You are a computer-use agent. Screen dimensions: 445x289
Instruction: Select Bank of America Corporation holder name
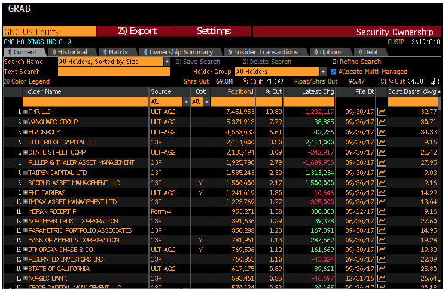tap(74, 240)
